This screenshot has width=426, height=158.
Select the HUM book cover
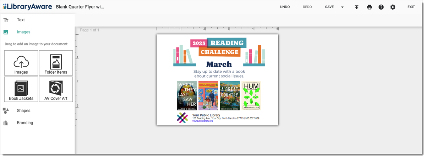251,96
